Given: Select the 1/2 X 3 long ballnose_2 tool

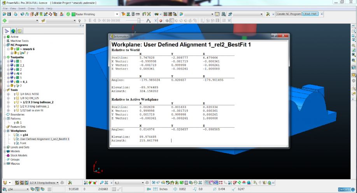Looking at the screenshot, I should (x=38, y=102).
